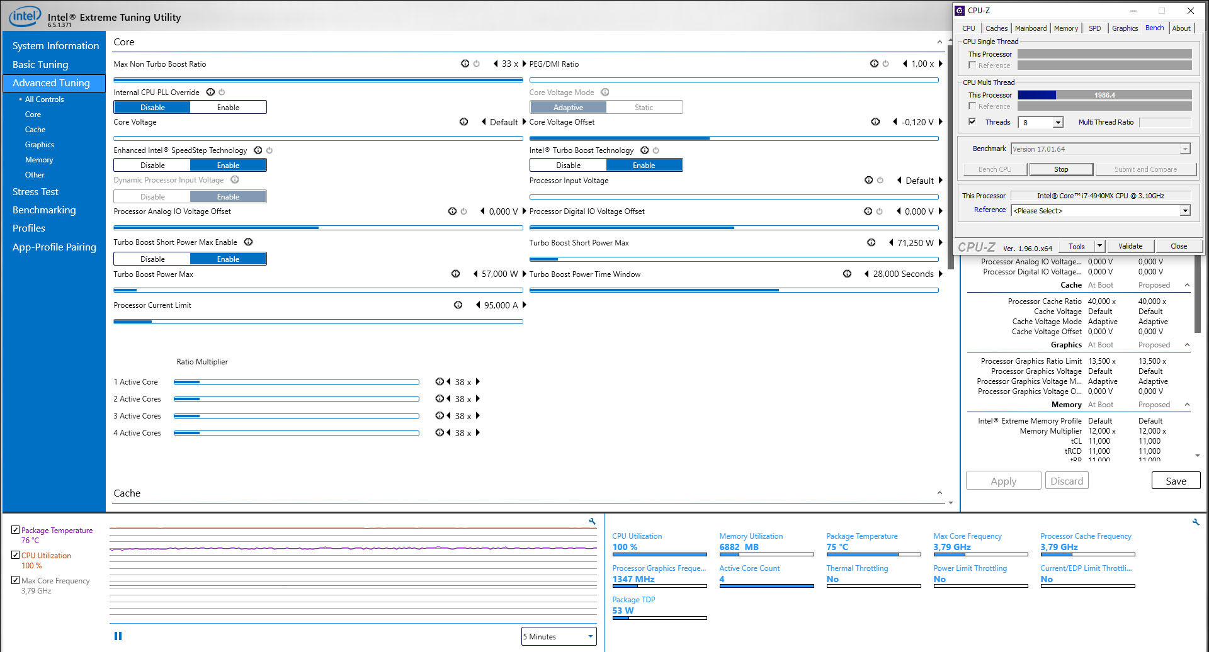Click Close button in CPU-Z window
The height and width of the screenshot is (652, 1209).
click(x=1179, y=246)
